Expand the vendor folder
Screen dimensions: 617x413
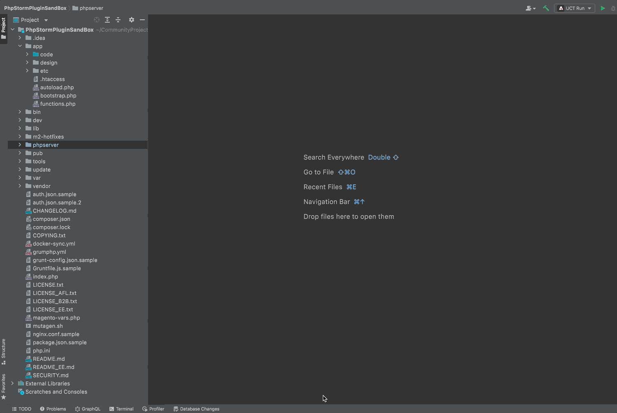click(20, 186)
